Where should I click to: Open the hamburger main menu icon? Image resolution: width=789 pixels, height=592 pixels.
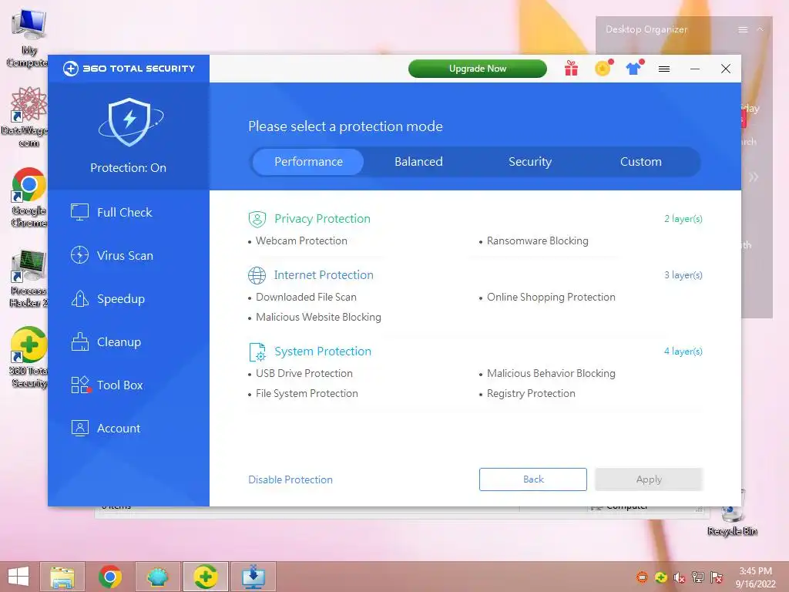(664, 69)
